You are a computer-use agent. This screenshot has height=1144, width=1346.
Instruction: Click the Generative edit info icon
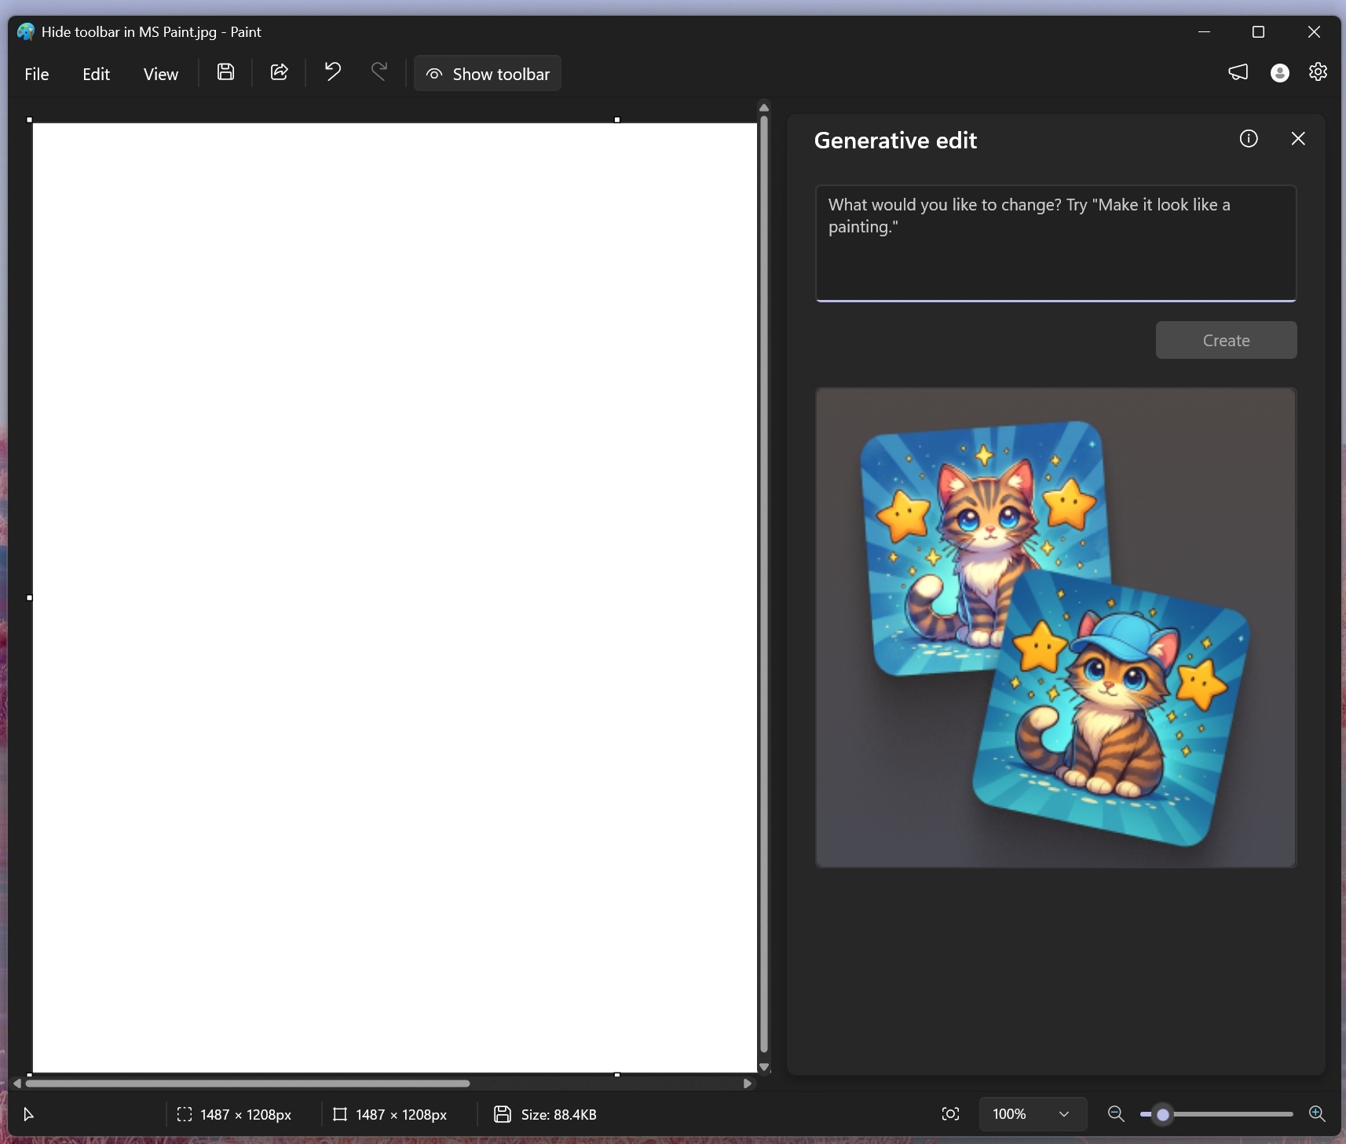pos(1249,138)
